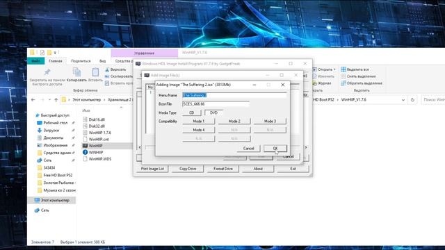The image size is (445, 250).
Task: Select the WINHIIP help file icon
Action: pyautogui.click(x=85, y=152)
